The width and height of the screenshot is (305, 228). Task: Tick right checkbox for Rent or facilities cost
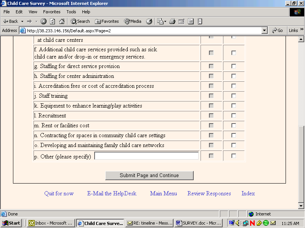[234, 125]
